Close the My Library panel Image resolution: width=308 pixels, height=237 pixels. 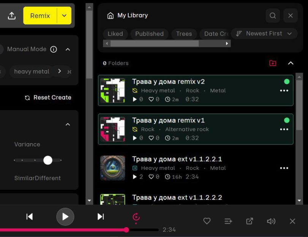tap(291, 16)
